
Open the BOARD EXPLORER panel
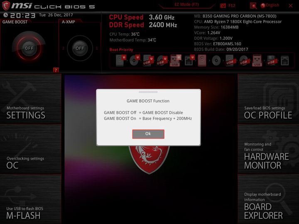coord(268,199)
